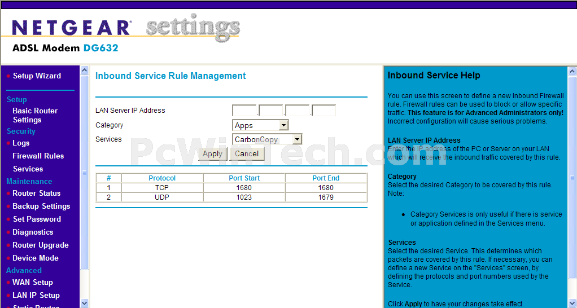Click sidebar scrollbar down arrow
Screen dimensions: 577x308
84,303
